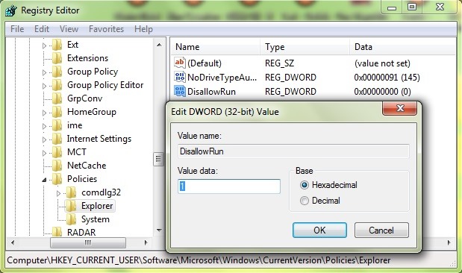This screenshot has height=273, width=462.
Task: Click the System folder icon
Action: coord(72,219)
